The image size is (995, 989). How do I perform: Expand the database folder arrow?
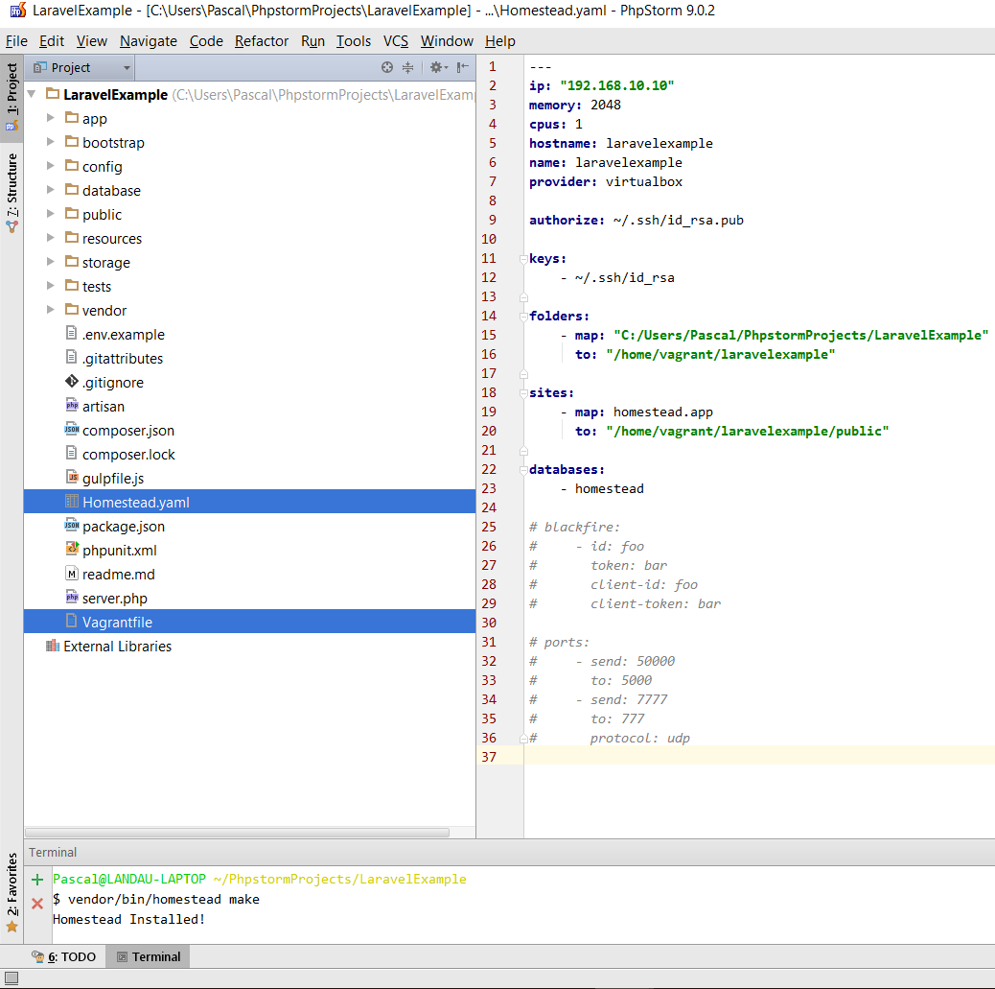(x=50, y=189)
